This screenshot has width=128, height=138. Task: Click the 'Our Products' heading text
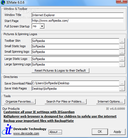coord(11,109)
